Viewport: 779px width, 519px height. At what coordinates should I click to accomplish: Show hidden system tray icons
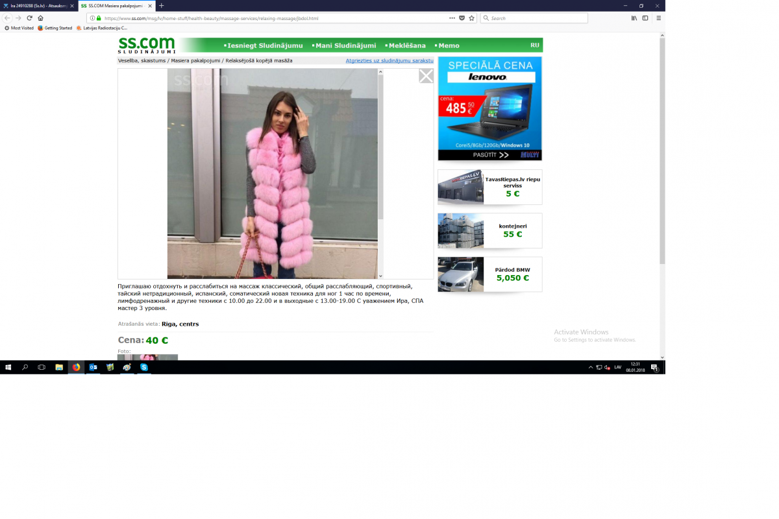[591, 367]
